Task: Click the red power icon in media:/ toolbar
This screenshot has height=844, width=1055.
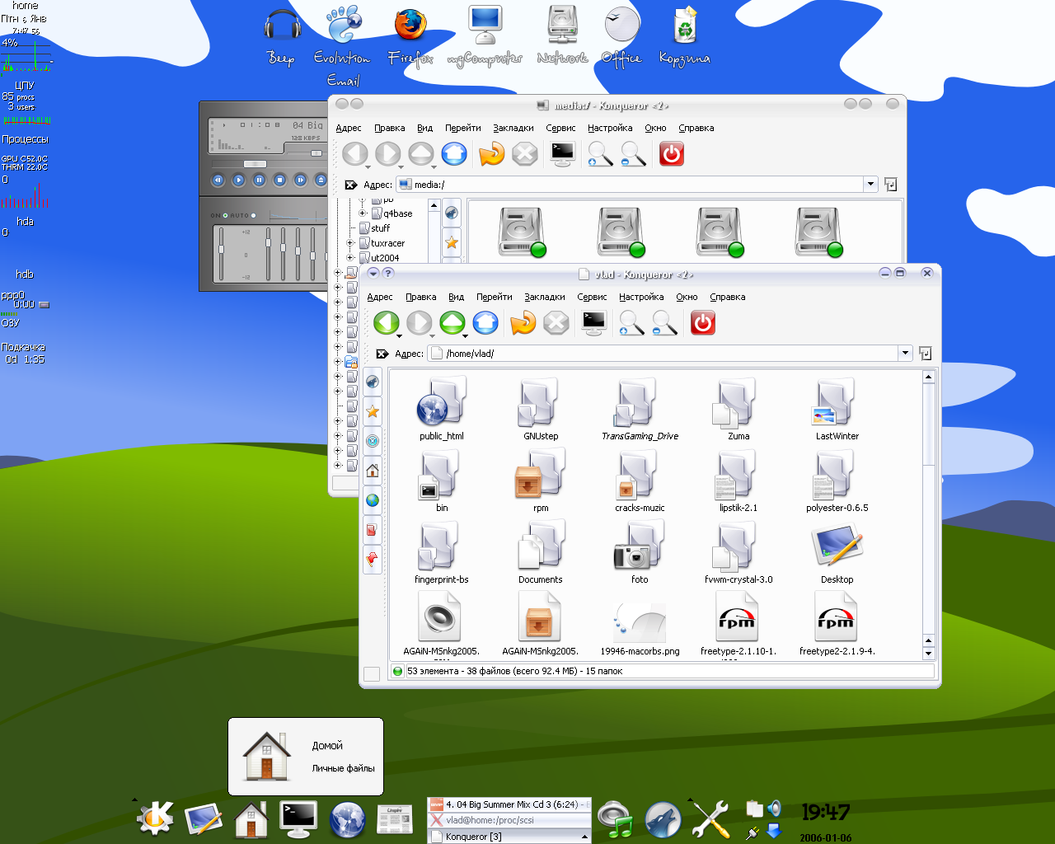Action: point(671,153)
